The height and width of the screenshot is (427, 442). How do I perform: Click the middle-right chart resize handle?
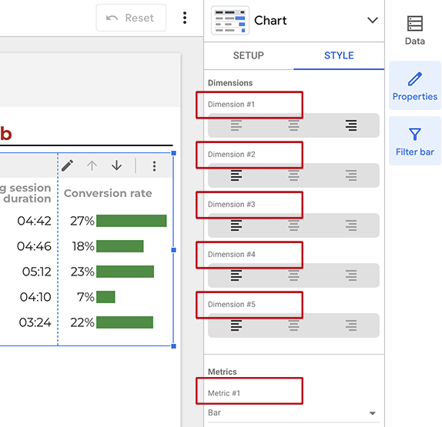tap(174, 250)
